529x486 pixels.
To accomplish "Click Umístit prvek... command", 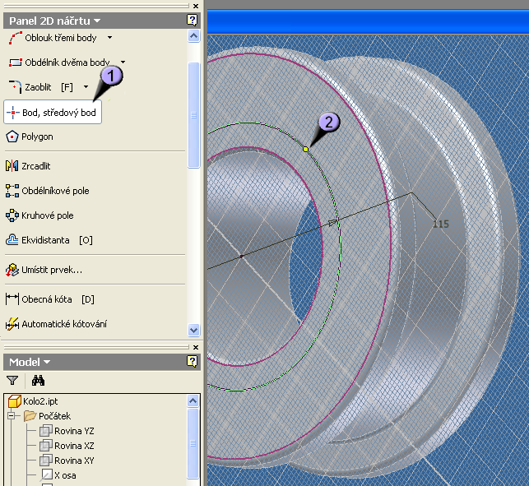I will [x=51, y=270].
